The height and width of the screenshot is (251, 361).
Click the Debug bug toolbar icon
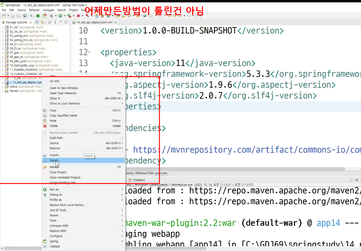click(x=52, y=16)
